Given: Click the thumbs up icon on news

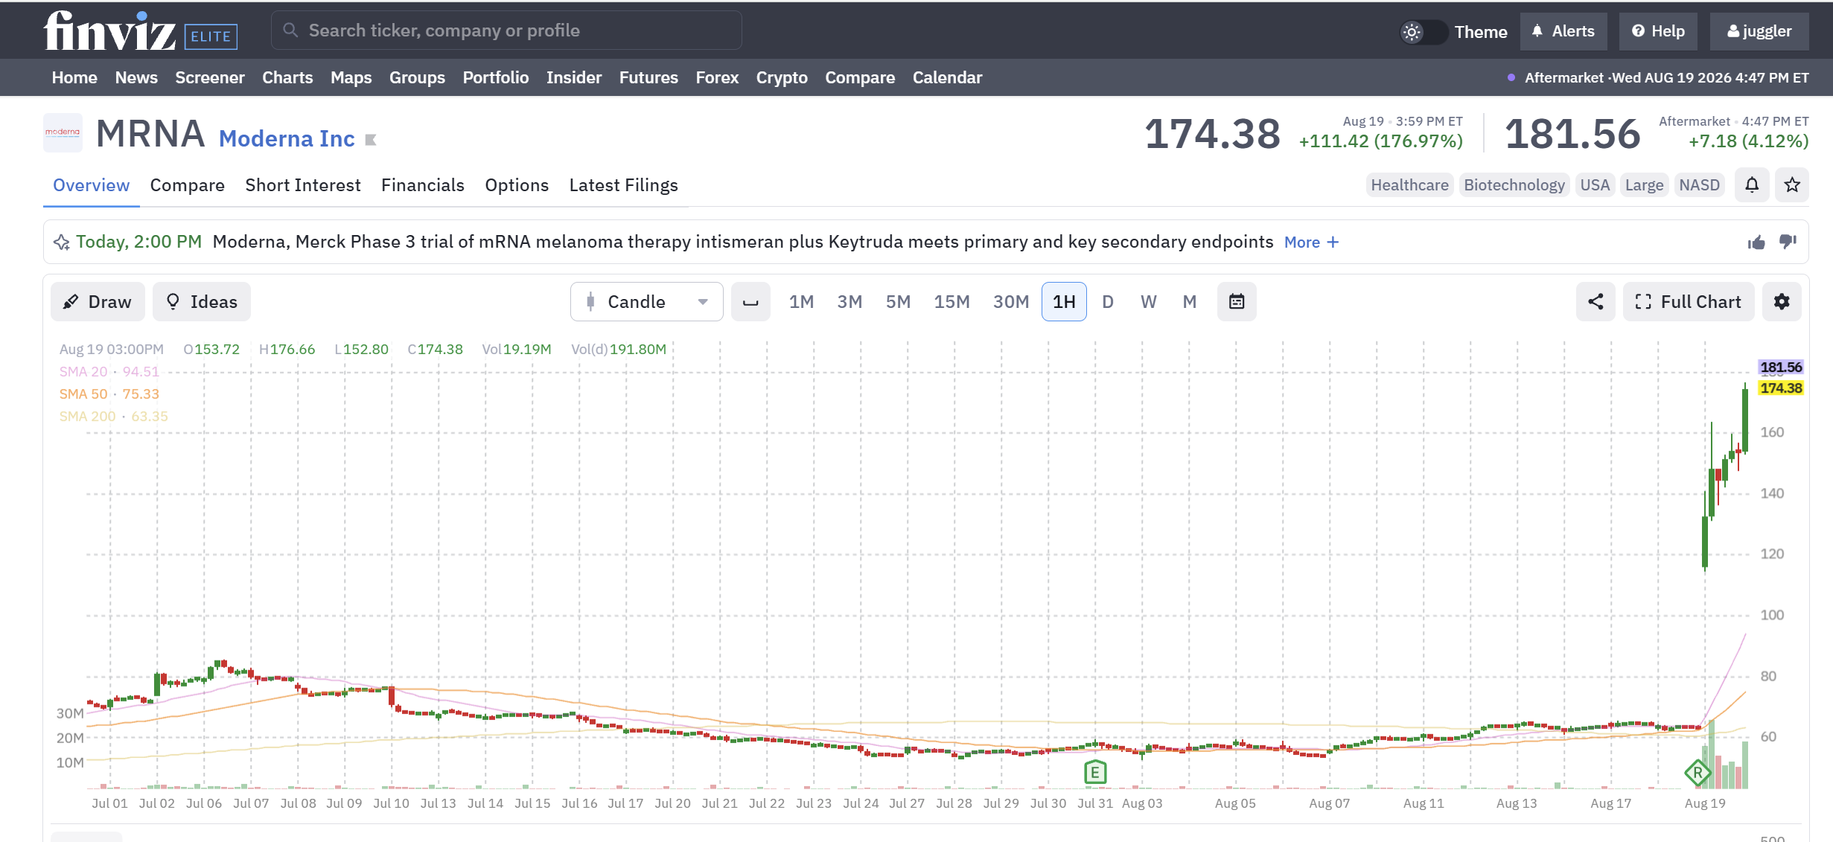Looking at the screenshot, I should click(1756, 242).
